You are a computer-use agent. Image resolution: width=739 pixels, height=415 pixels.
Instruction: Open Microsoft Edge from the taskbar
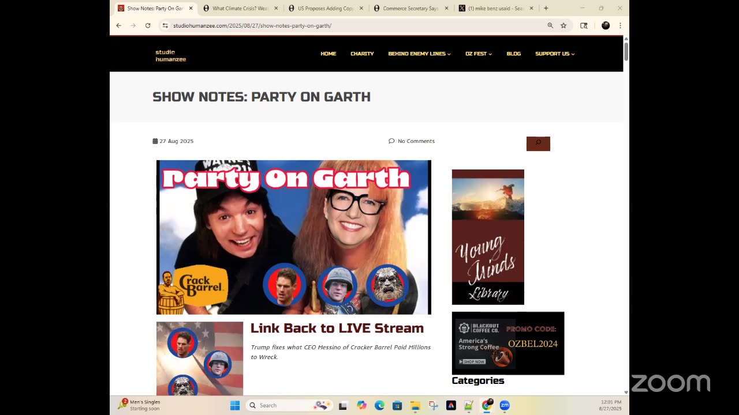coord(379,405)
